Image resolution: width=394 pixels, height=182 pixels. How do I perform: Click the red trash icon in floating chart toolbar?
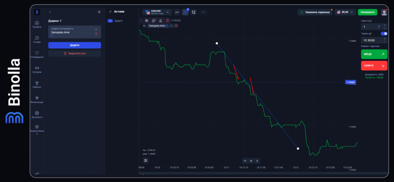point(167,20)
